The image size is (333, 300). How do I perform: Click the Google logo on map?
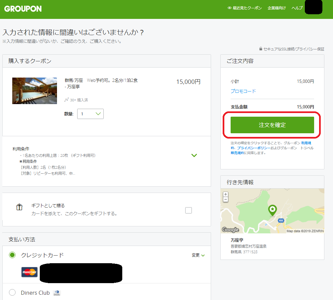pos(230,230)
